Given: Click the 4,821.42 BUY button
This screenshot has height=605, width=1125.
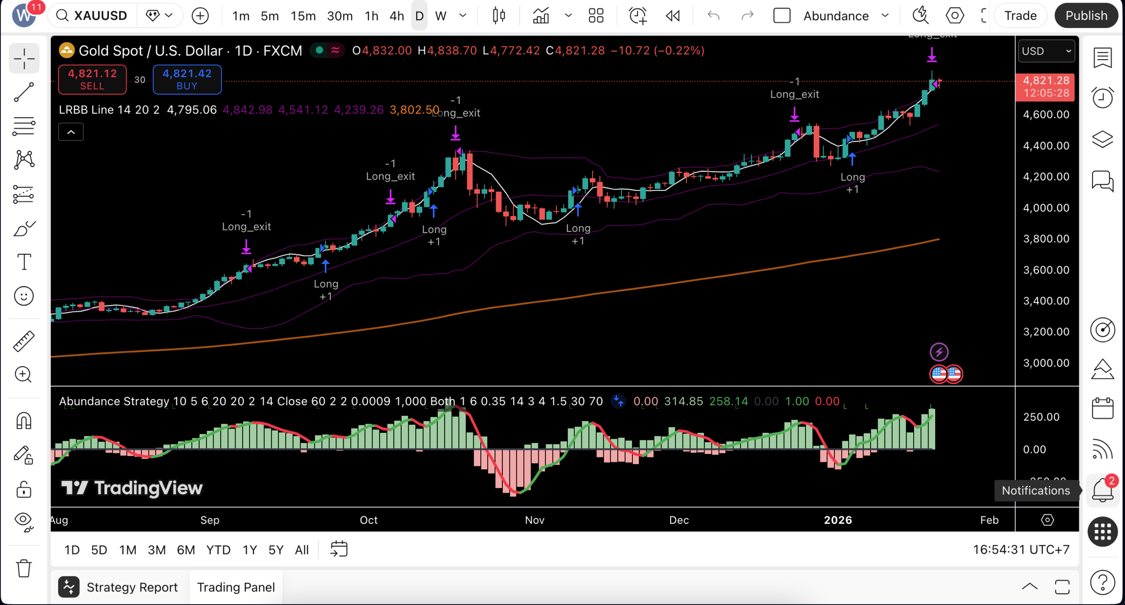Looking at the screenshot, I should 187,79.
